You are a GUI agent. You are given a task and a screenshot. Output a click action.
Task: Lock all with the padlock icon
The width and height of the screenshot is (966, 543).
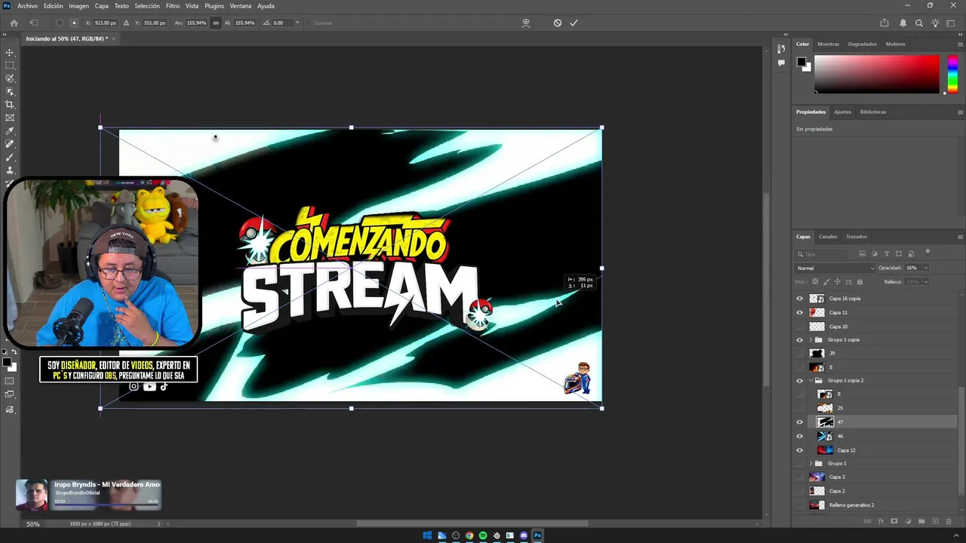(x=860, y=282)
